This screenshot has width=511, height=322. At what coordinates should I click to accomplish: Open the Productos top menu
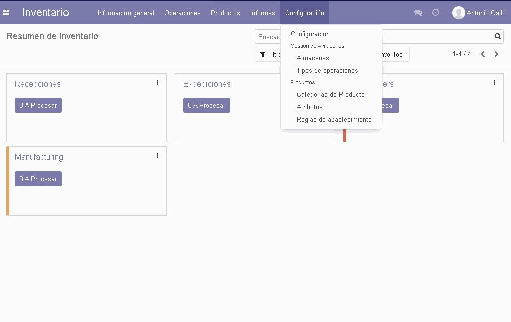pyautogui.click(x=225, y=13)
